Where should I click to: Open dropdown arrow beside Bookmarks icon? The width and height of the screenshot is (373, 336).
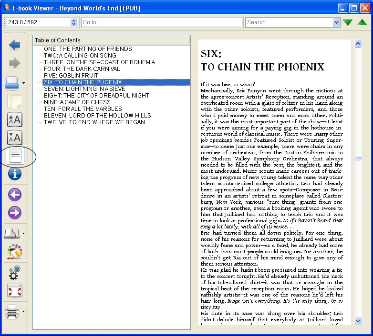click(23, 234)
